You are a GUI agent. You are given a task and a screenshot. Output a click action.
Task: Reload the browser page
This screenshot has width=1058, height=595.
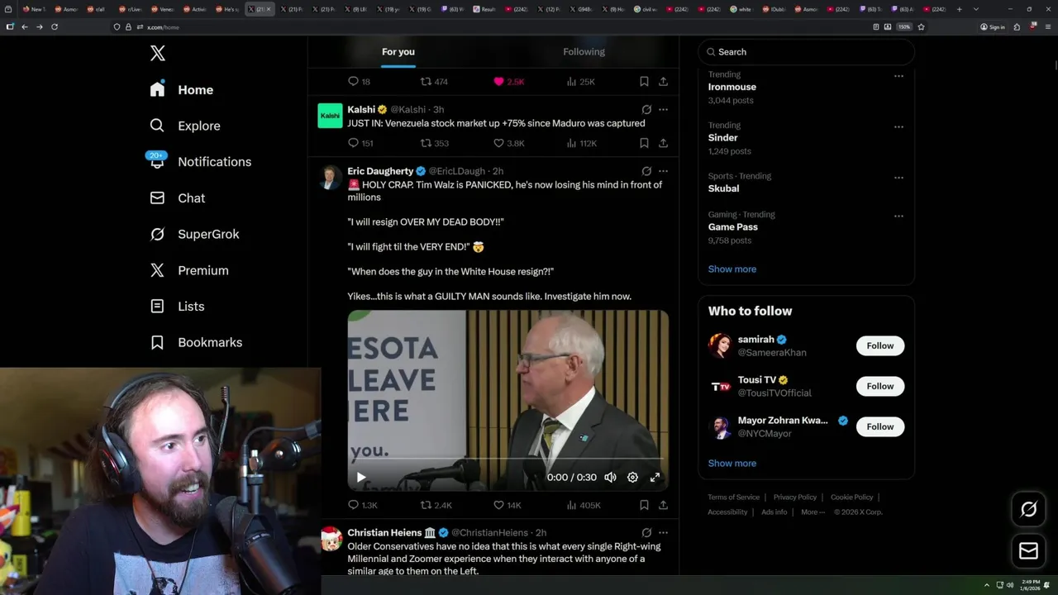tap(55, 26)
